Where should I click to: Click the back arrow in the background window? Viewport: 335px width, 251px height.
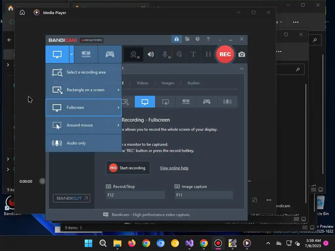(9, 40)
